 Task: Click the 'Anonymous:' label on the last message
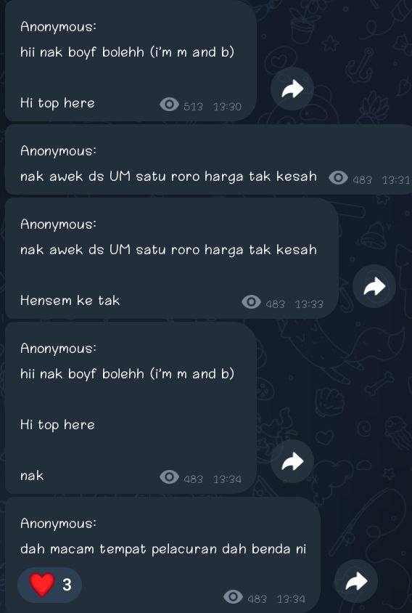coord(58,523)
